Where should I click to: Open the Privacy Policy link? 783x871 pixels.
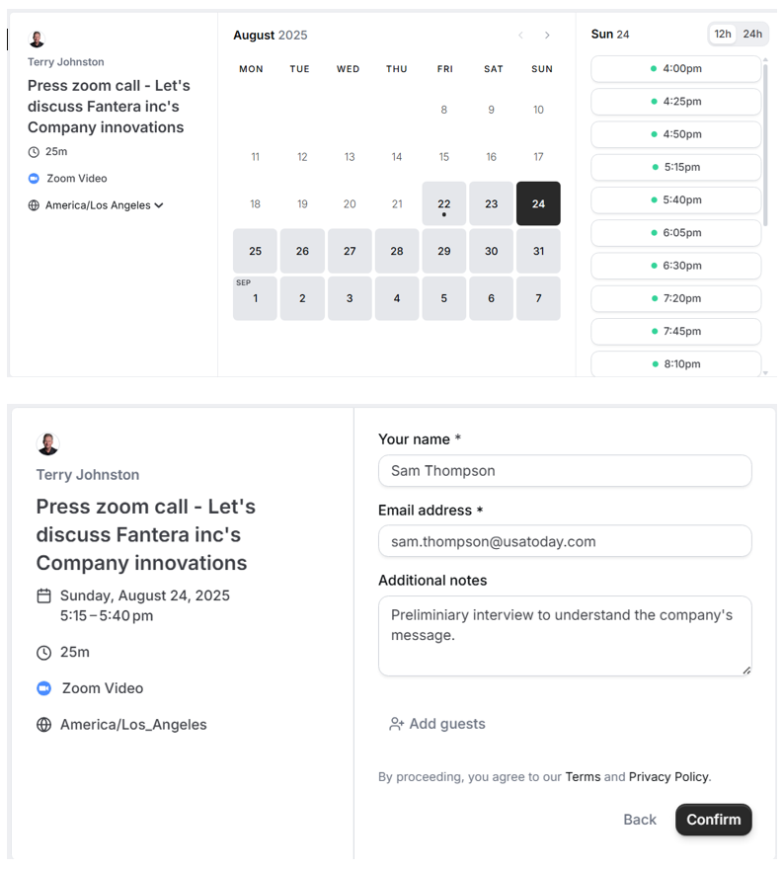pyautogui.click(x=669, y=777)
